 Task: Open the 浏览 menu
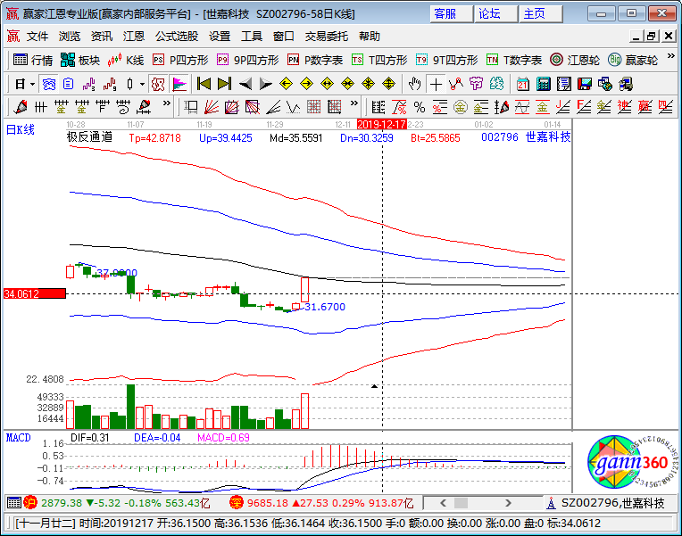[x=70, y=37]
